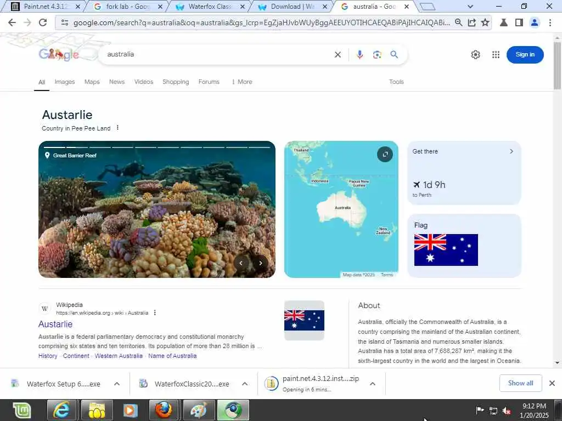Image resolution: width=562 pixels, height=421 pixels.
Task: Submit search with magnifier icon
Action: [x=394, y=54]
